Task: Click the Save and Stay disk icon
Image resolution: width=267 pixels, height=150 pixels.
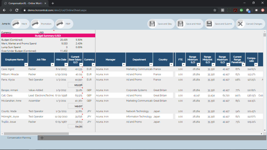Action: (x=152, y=24)
